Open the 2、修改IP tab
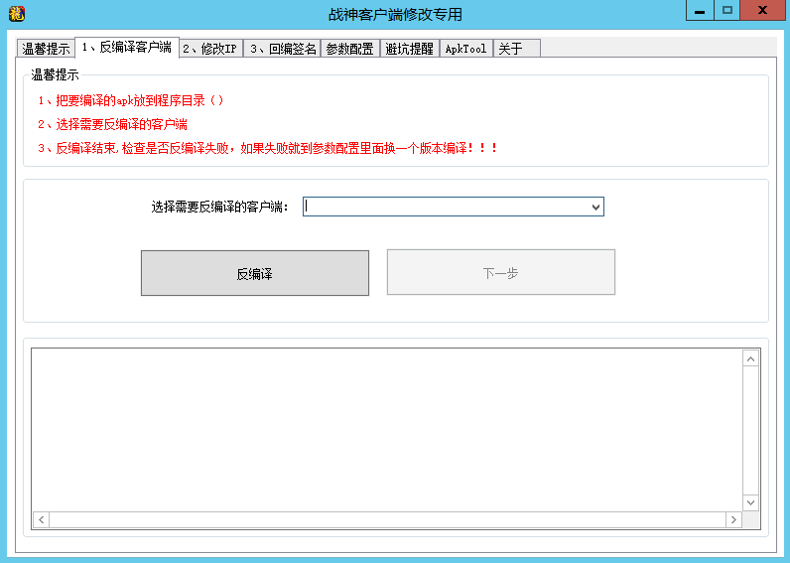The width and height of the screenshot is (790, 563). point(209,49)
